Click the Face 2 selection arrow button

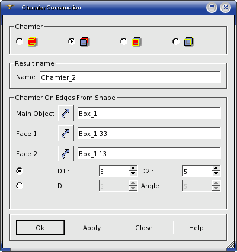point(66,153)
